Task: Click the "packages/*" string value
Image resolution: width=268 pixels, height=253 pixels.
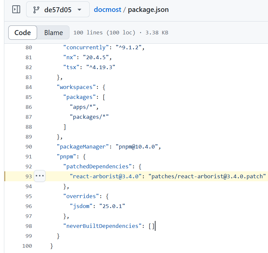Action: pos(89,117)
